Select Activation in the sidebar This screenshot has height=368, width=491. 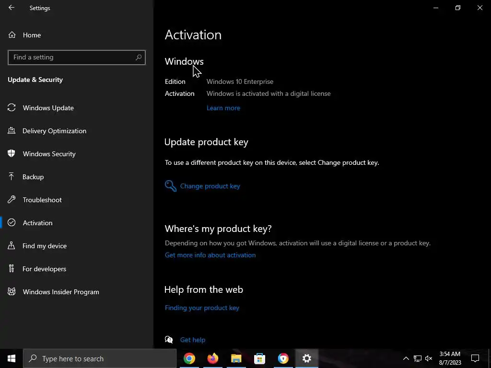pos(76,223)
